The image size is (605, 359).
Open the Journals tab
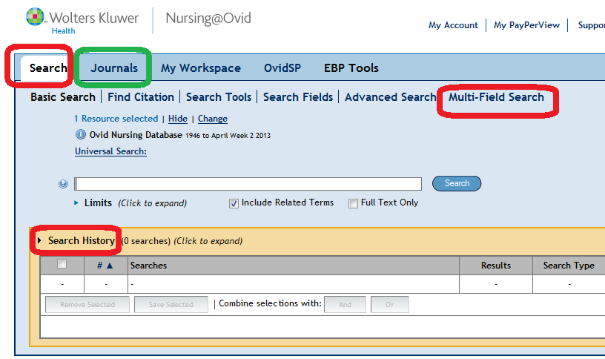click(114, 68)
